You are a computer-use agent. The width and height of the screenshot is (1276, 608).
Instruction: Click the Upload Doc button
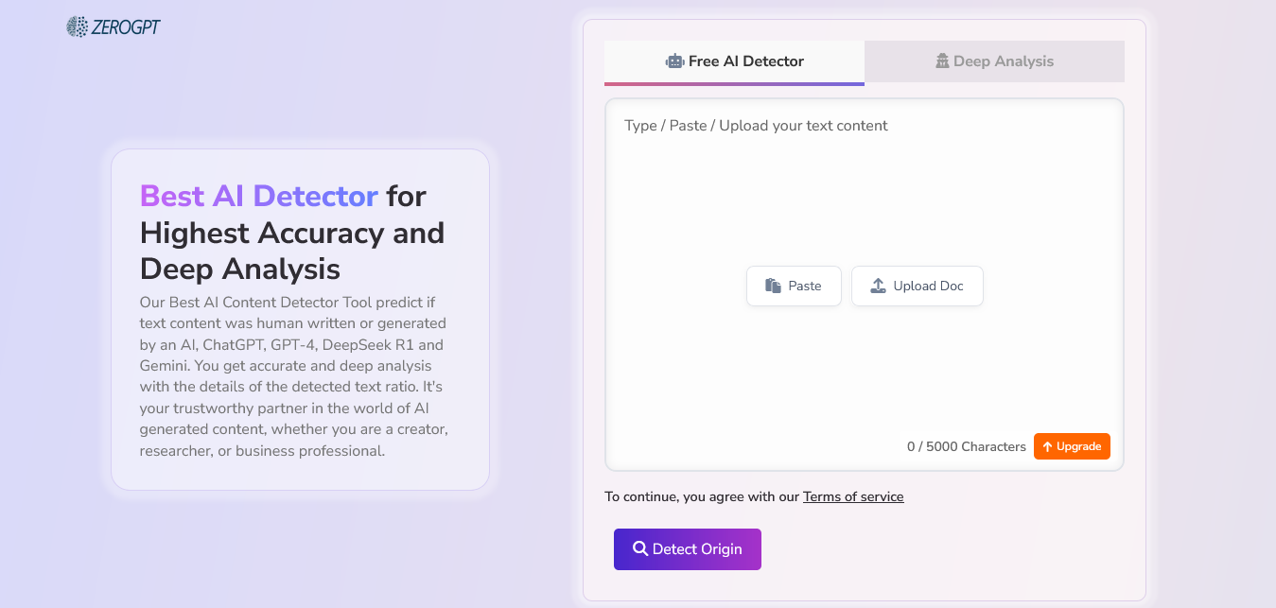tap(918, 286)
